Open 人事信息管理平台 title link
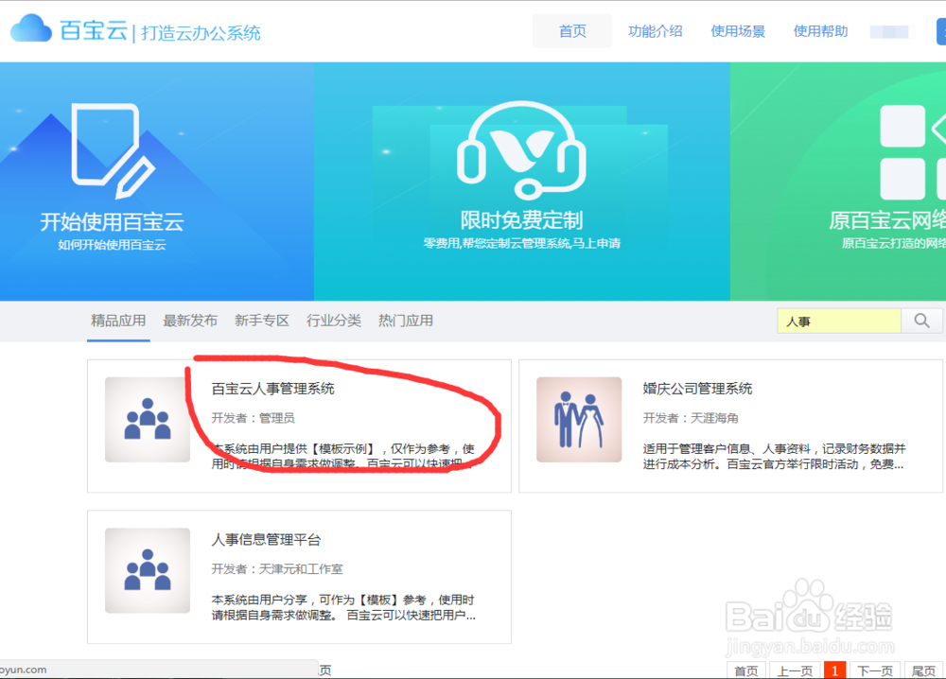Screen dimensions: 946x679 (x=266, y=540)
